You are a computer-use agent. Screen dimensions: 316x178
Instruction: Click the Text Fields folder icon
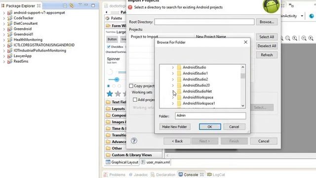click(x=108, y=102)
